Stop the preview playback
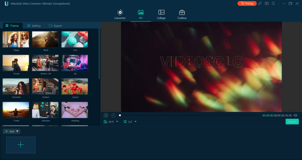This screenshot has width=302, height=160. pyautogui.click(x=113, y=115)
